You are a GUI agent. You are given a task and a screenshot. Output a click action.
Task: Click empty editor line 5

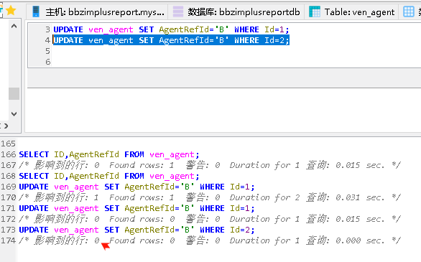pos(236,51)
